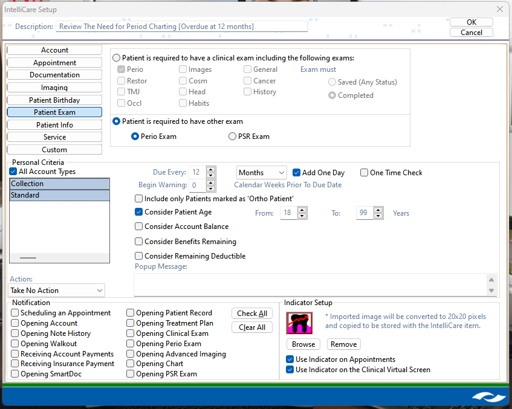Check Opening Note History notification
Image resolution: width=512 pixels, height=409 pixels.
click(x=15, y=333)
